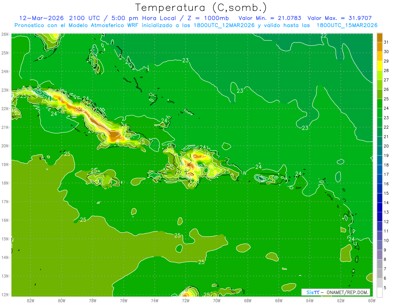Image resolution: width=395 pixels, height=305 pixels.
Task: Pick the yellow swatch between 28 and 29
Action: [x=380, y=66]
